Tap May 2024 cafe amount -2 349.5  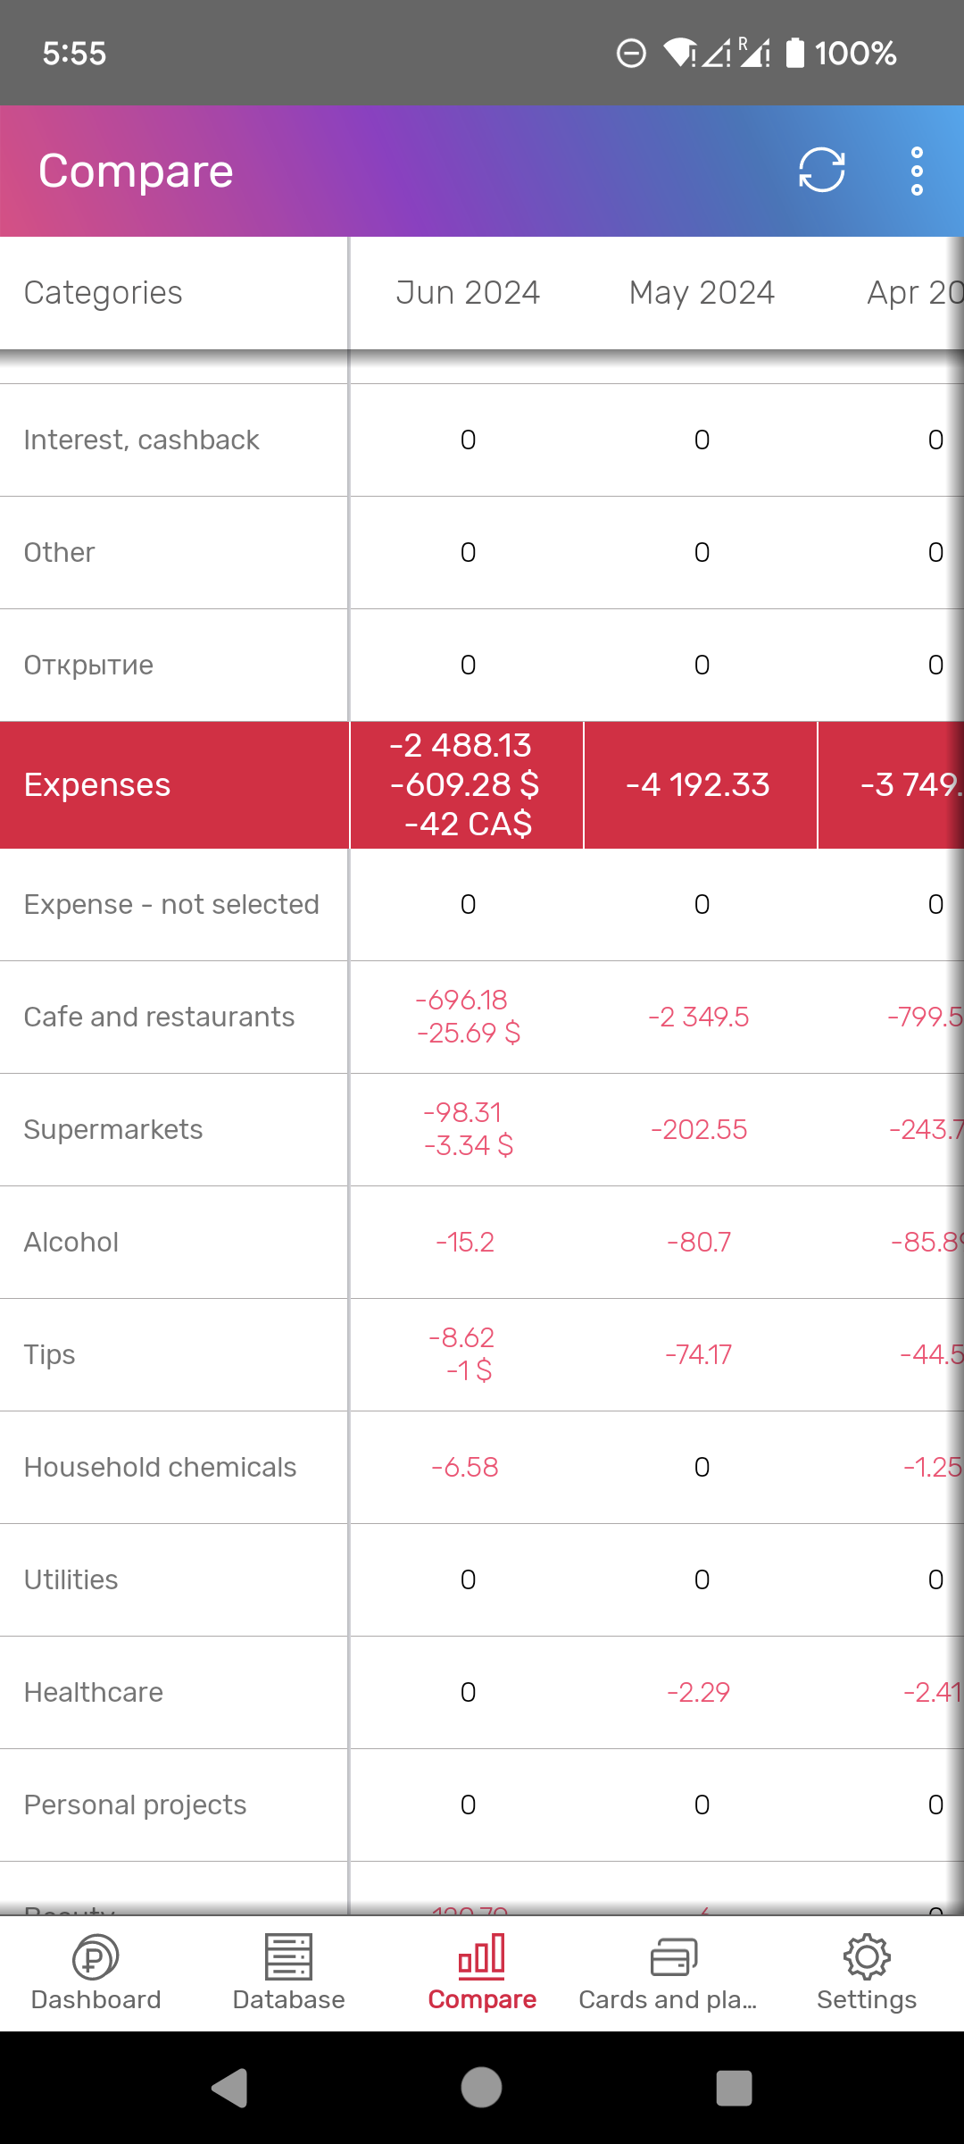(699, 1018)
